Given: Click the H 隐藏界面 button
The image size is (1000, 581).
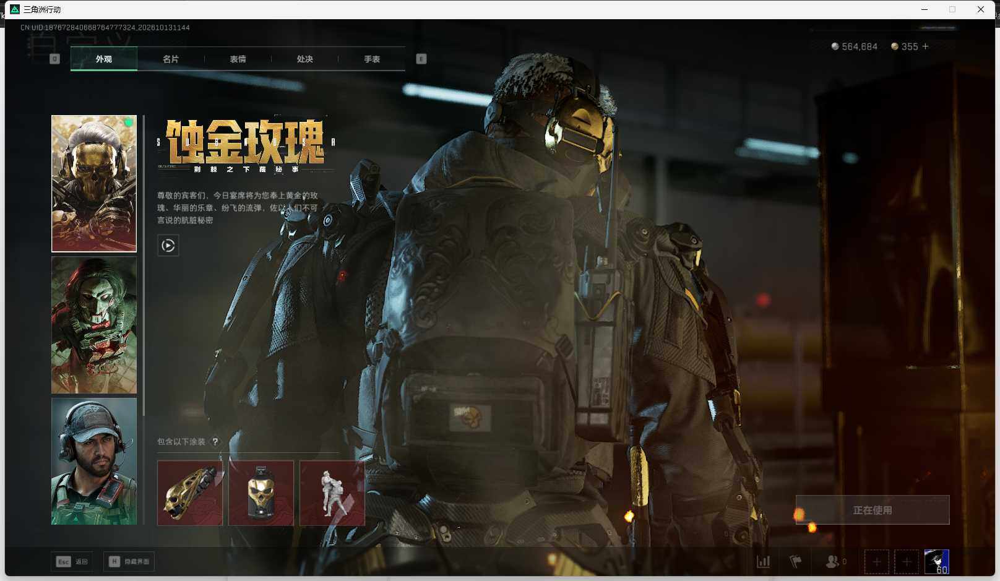Looking at the screenshot, I should [x=129, y=562].
